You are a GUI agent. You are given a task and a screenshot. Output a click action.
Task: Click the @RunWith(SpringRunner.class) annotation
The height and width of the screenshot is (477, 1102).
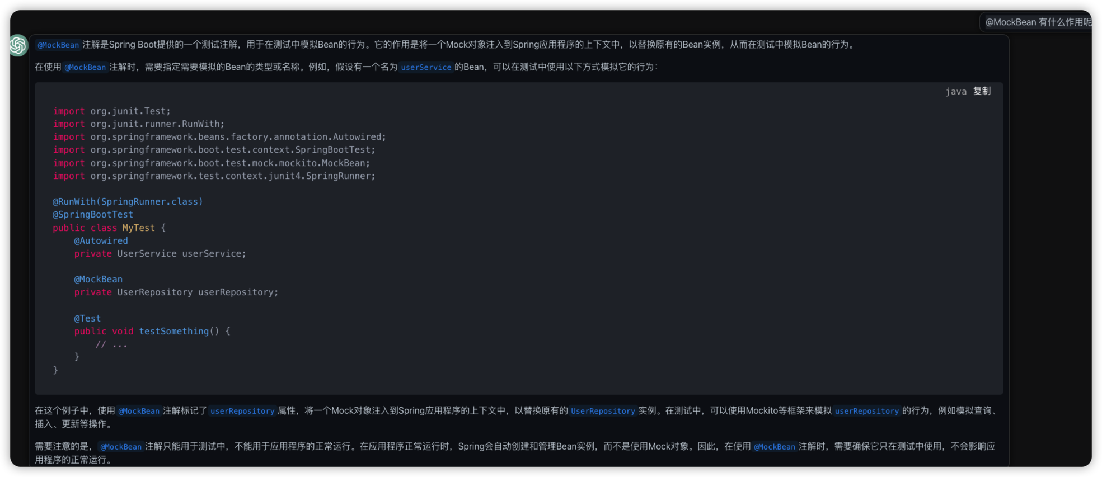click(128, 201)
